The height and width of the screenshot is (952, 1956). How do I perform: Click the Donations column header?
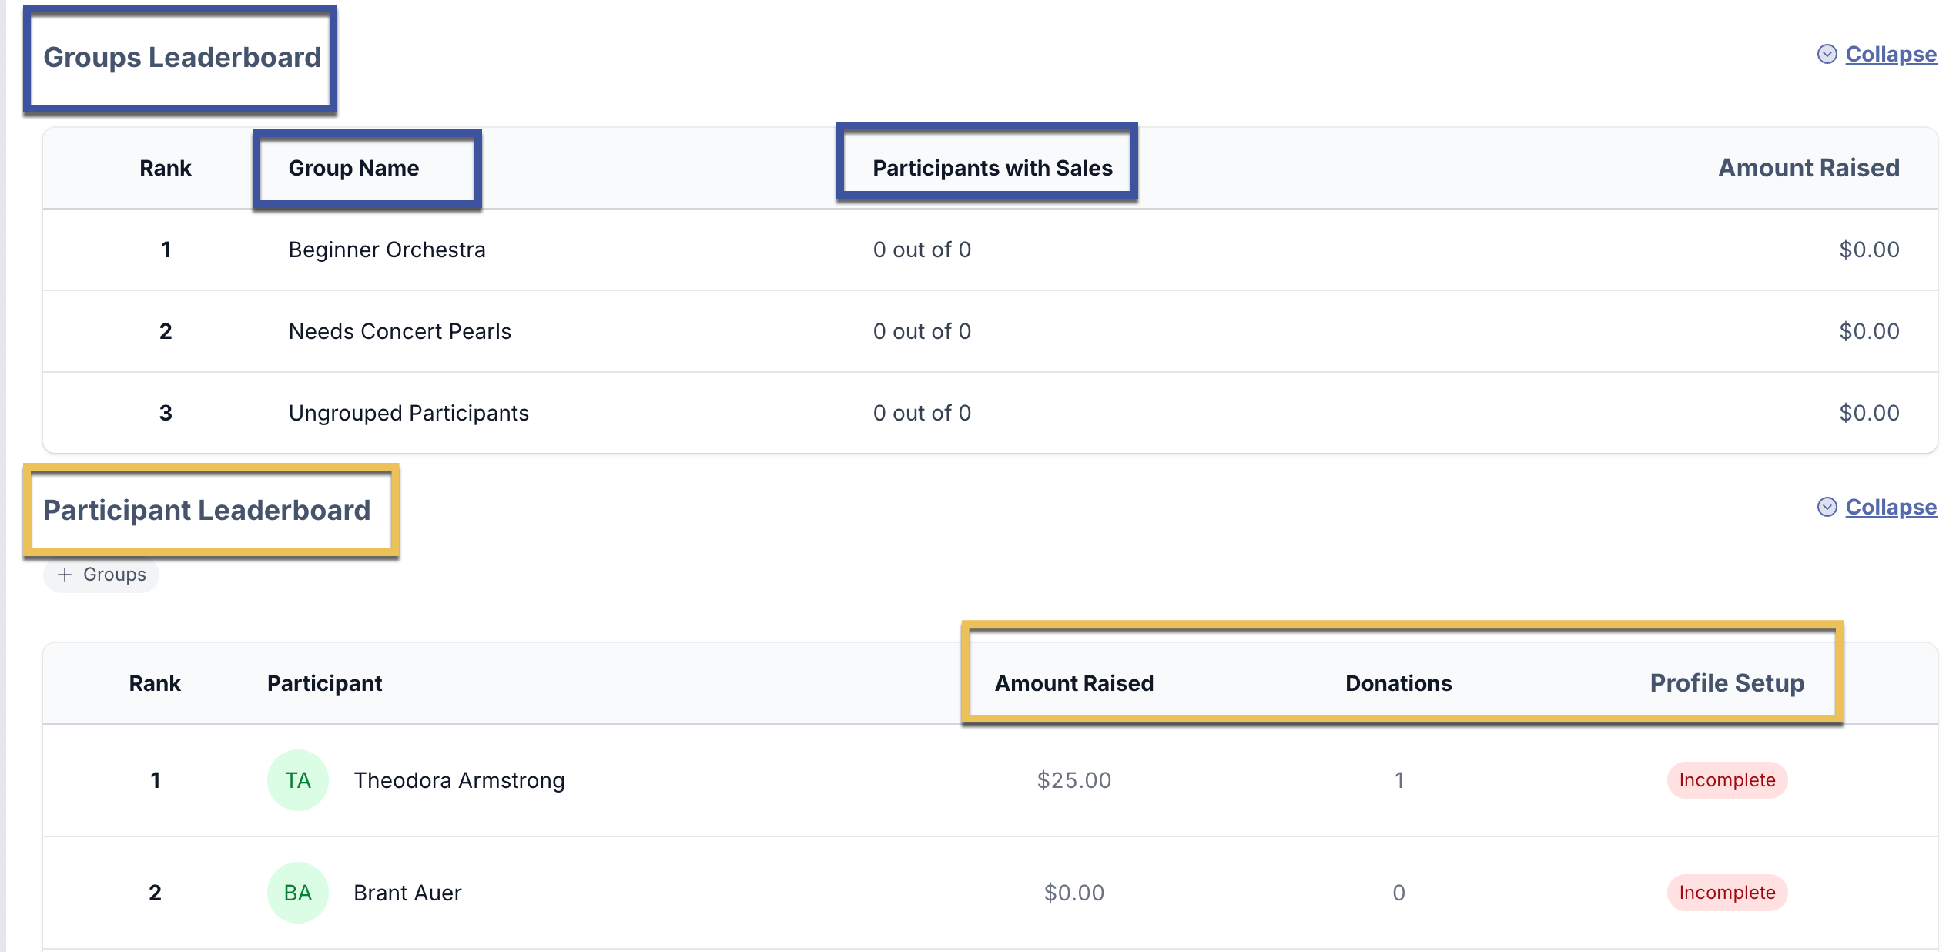coord(1398,683)
